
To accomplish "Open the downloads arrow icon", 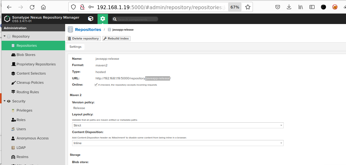I will [x=289, y=7].
